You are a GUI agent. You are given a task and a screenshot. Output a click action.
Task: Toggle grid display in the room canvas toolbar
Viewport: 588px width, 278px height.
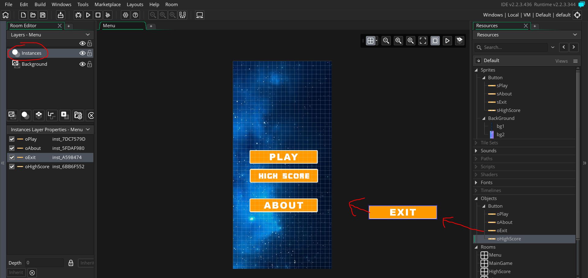point(371,40)
